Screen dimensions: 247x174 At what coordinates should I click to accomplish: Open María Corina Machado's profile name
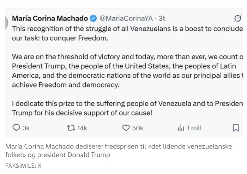pyautogui.click(x=49, y=18)
